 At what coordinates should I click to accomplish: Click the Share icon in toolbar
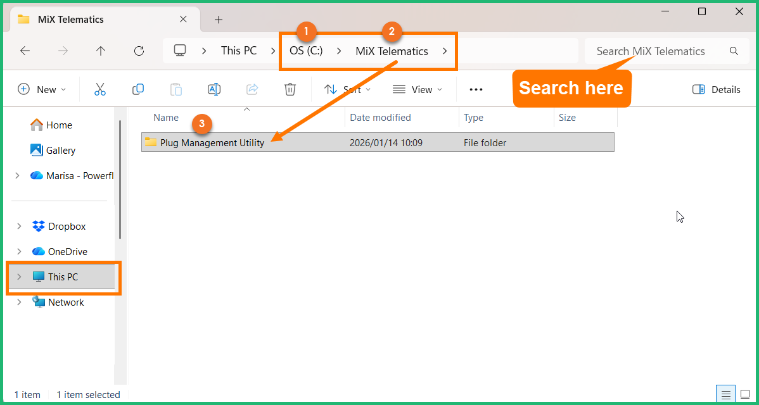(252, 89)
